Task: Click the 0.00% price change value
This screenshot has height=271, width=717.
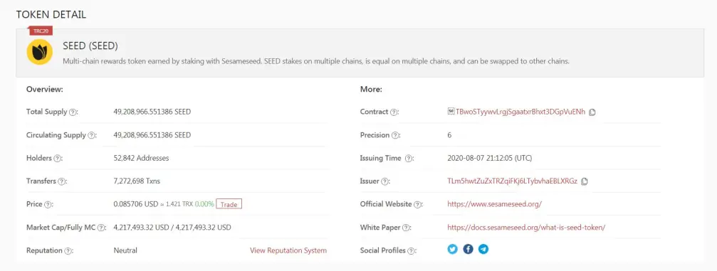Action: pos(204,204)
